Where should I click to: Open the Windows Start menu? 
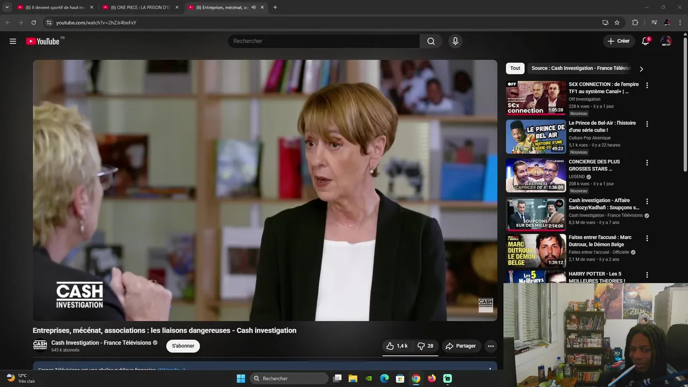point(241,378)
